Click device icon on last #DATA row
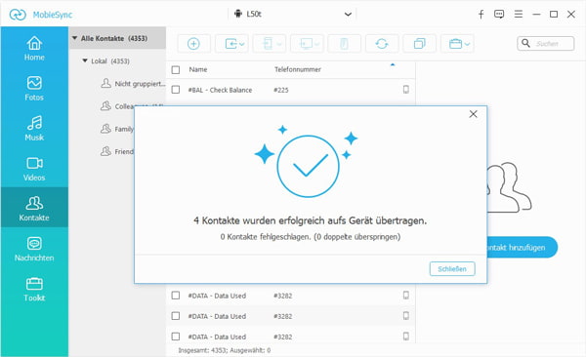Viewport: 586px width, 357px height. (406, 337)
